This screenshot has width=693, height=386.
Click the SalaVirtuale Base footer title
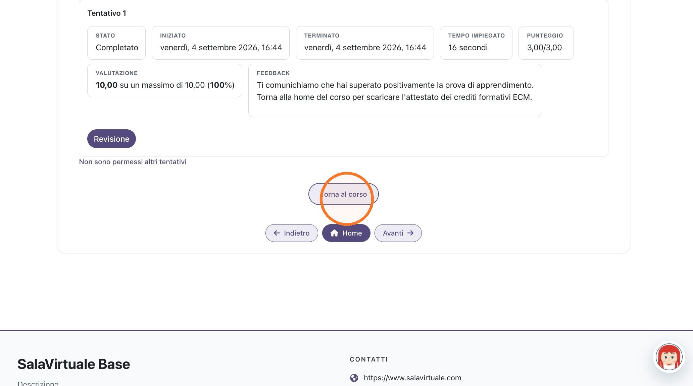click(x=73, y=364)
